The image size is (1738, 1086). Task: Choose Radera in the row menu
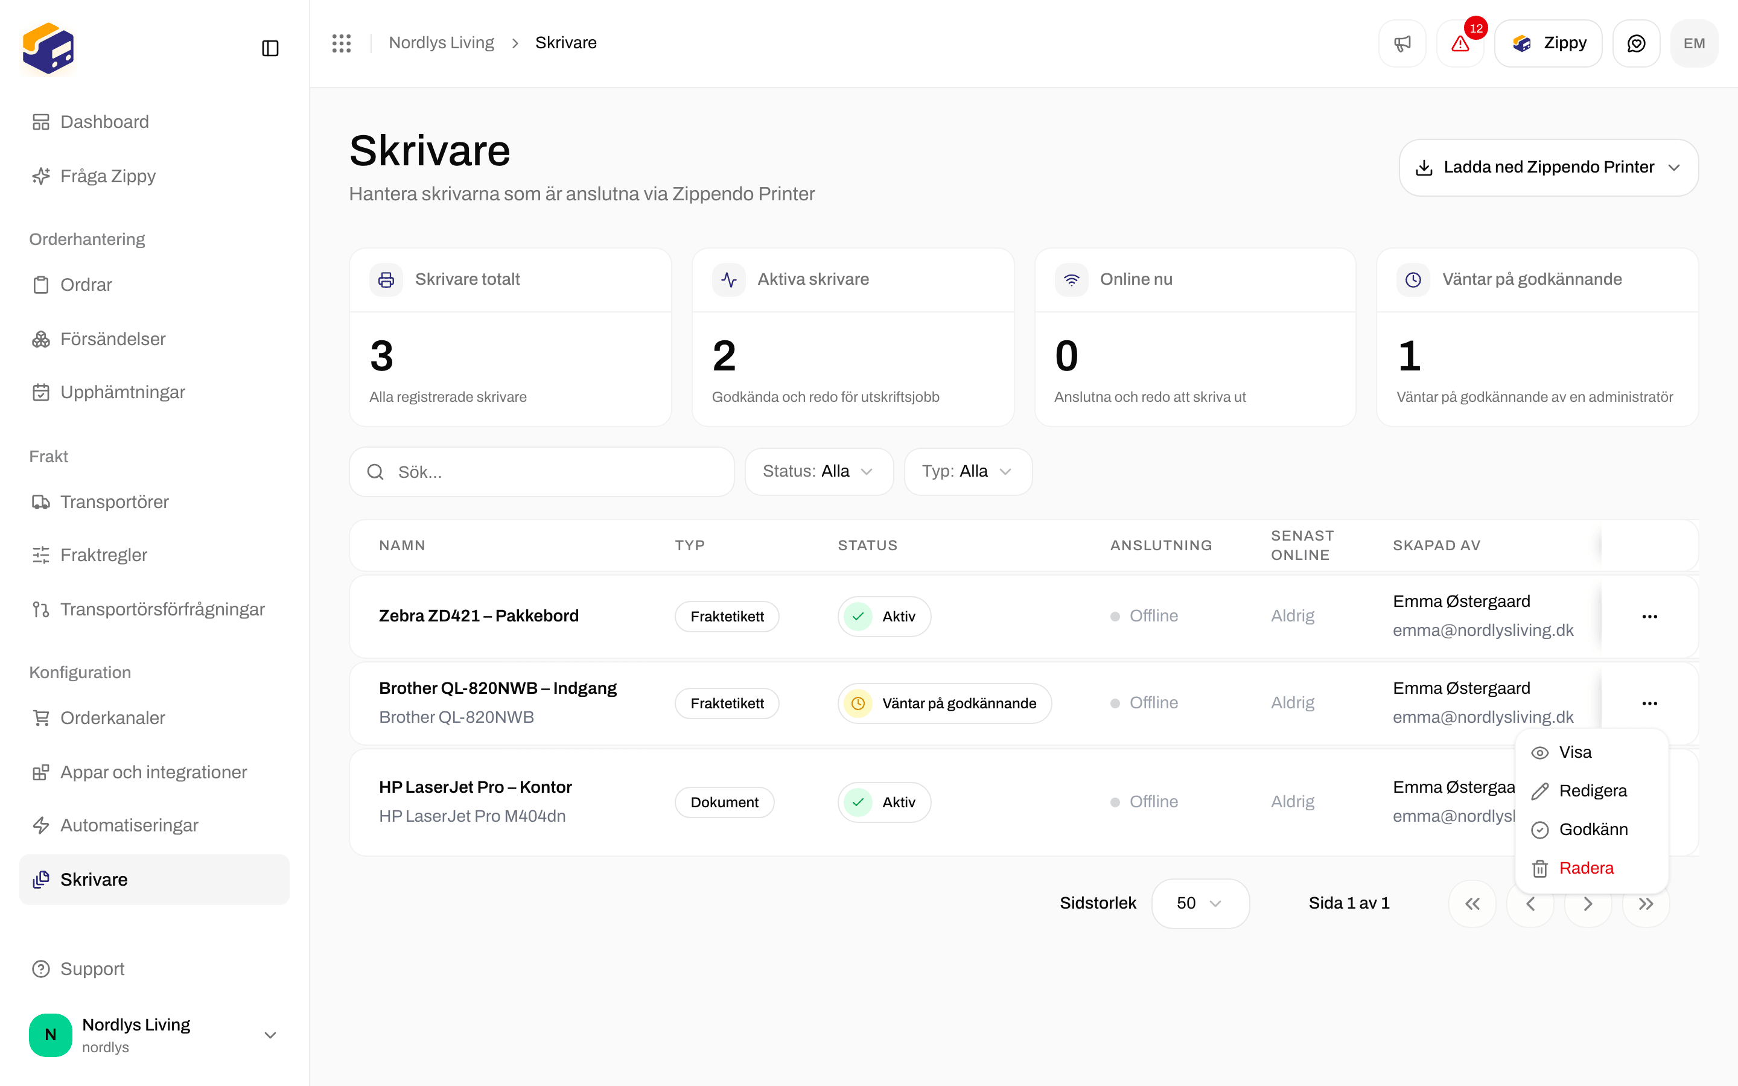tap(1591, 868)
